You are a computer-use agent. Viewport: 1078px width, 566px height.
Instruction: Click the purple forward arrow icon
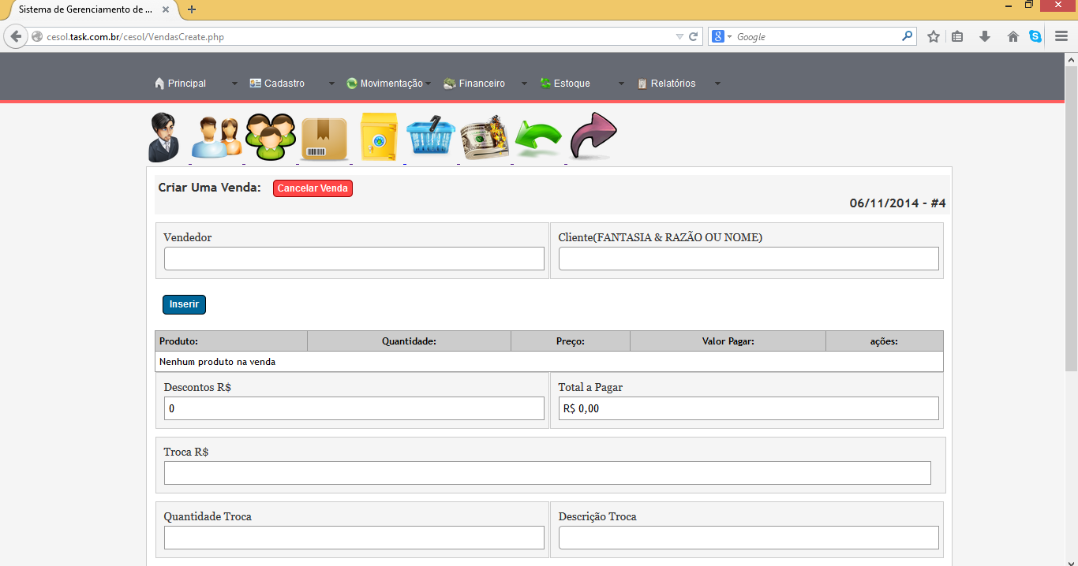[x=593, y=136]
